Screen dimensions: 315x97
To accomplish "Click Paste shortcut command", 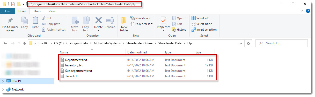I will tap(54, 30).
